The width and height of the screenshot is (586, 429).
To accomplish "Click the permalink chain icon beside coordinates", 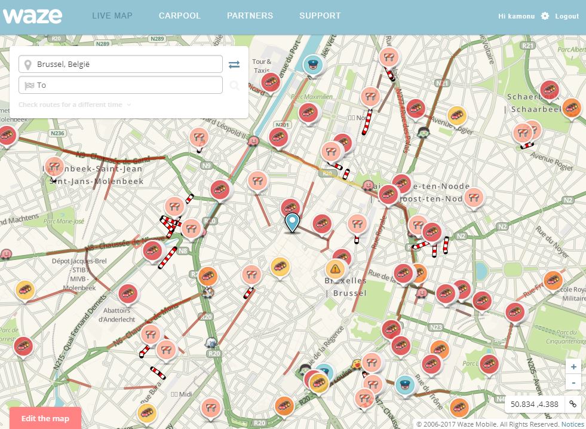I will point(572,404).
